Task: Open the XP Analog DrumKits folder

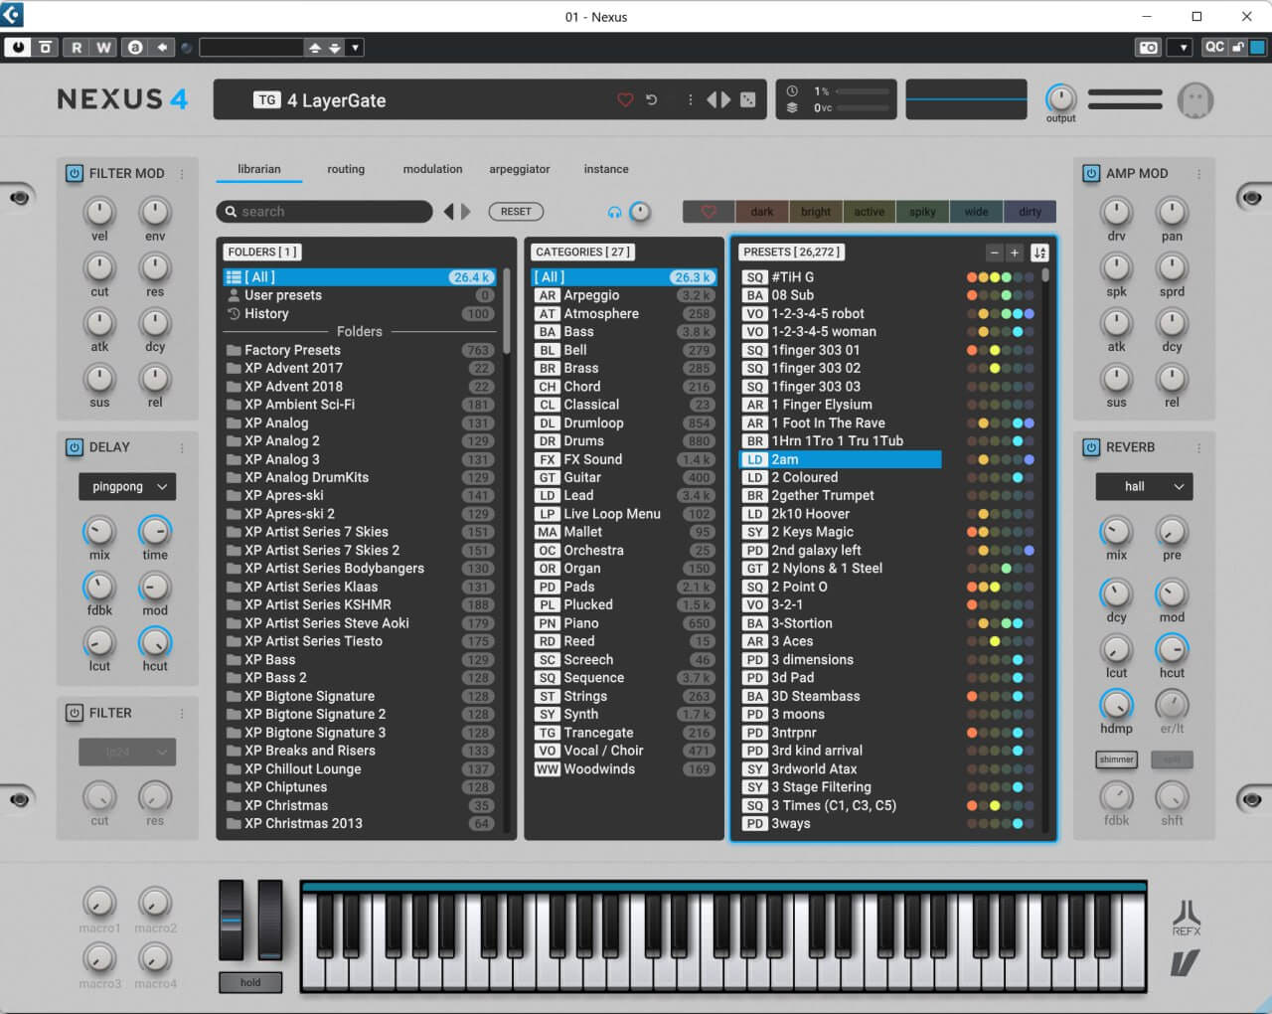Action: tap(360, 477)
